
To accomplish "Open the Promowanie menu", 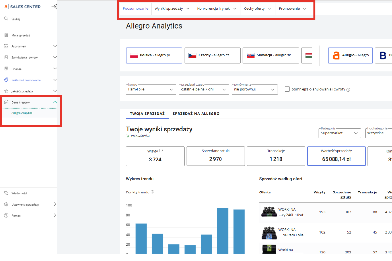I will 293,9.
